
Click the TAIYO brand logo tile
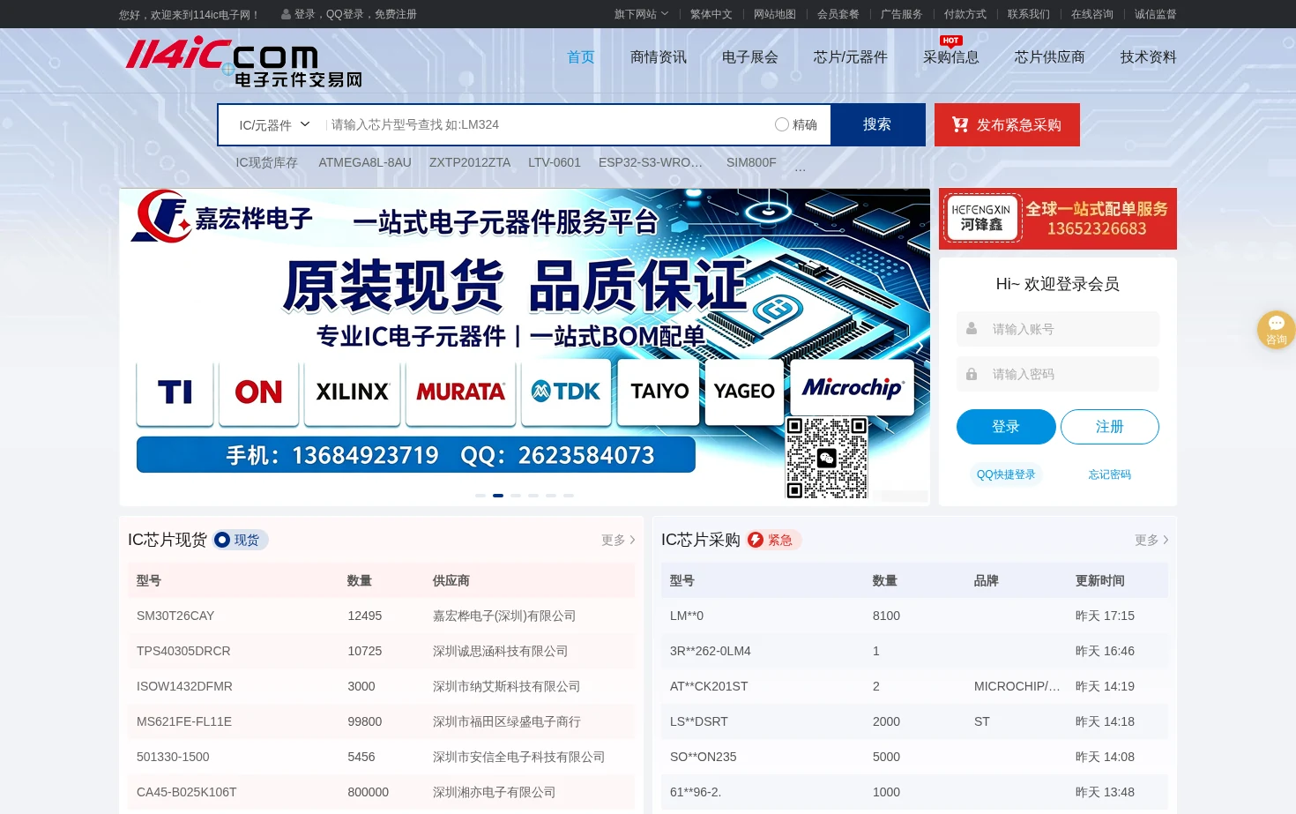pos(659,392)
